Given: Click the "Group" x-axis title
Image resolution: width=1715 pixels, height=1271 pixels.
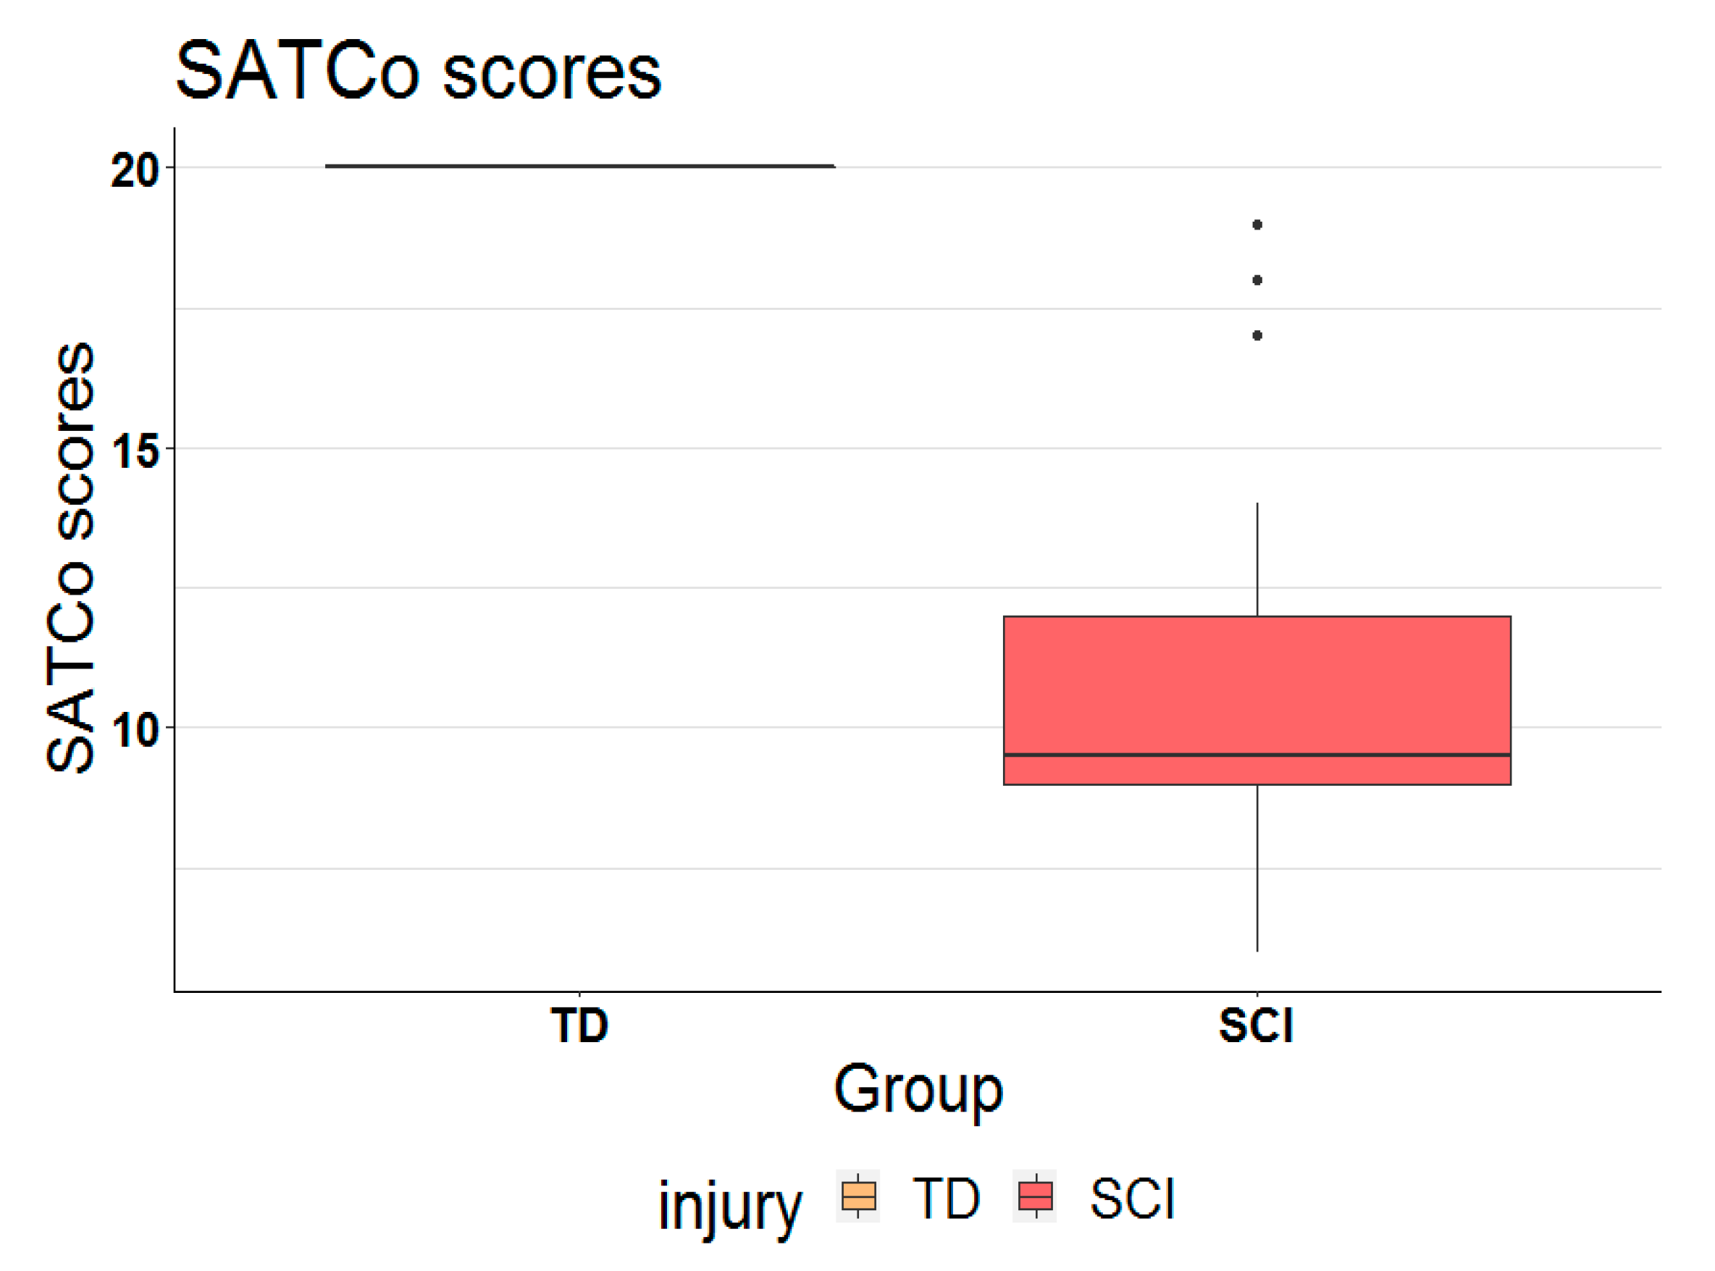Looking at the screenshot, I should [918, 1090].
